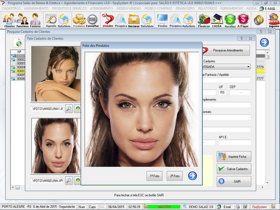Select client row 00002 in the list

click(21, 59)
